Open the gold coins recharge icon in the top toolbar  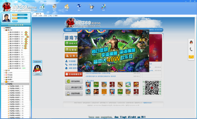point(67,7)
